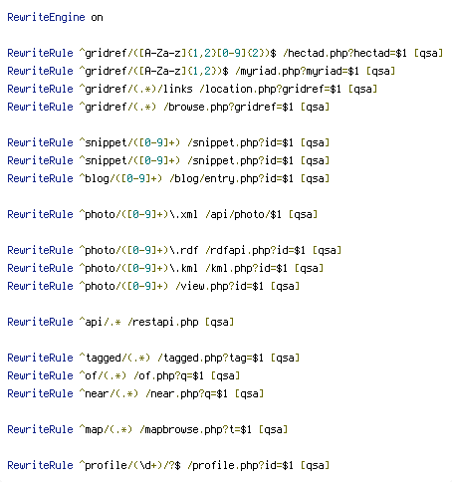This screenshot has width=452, height=482.
Task: Click the /blog/entry.php?id=$1 target
Action: tap(231, 178)
